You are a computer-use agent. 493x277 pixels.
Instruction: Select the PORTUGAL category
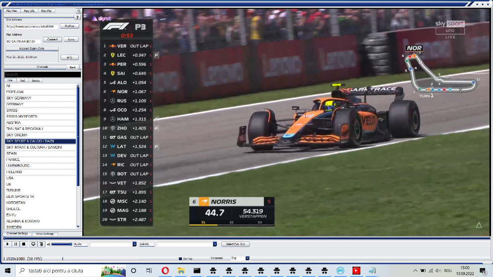(x=40, y=92)
